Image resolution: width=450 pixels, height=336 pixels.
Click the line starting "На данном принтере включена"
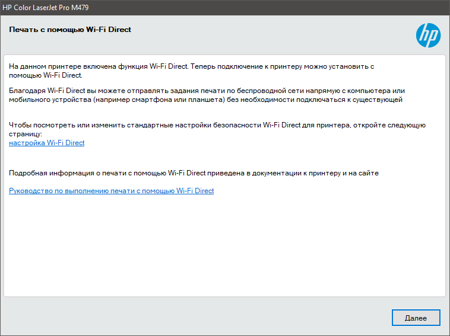pyautogui.click(x=191, y=67)
